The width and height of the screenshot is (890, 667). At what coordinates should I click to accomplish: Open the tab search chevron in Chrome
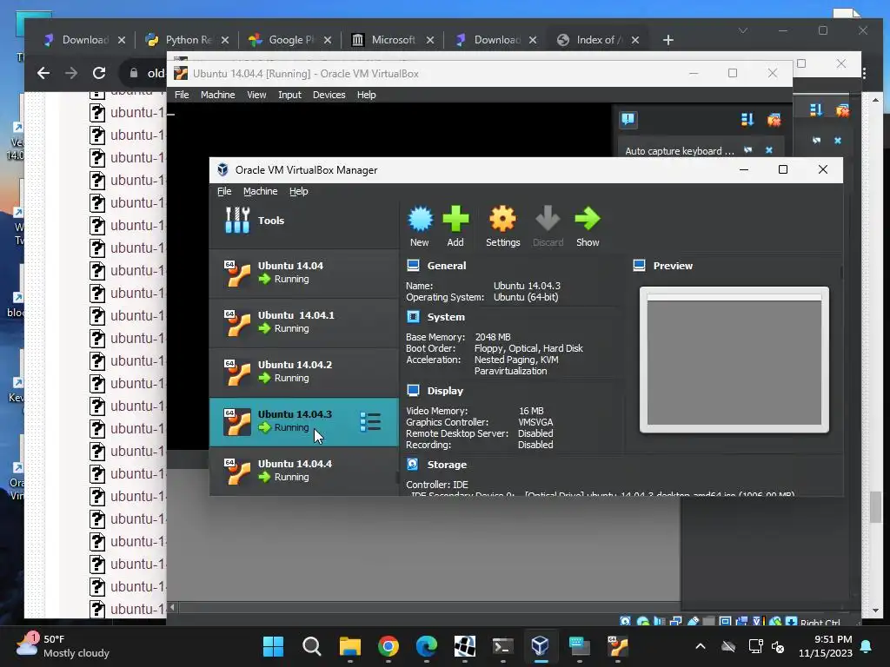[743, 30]
